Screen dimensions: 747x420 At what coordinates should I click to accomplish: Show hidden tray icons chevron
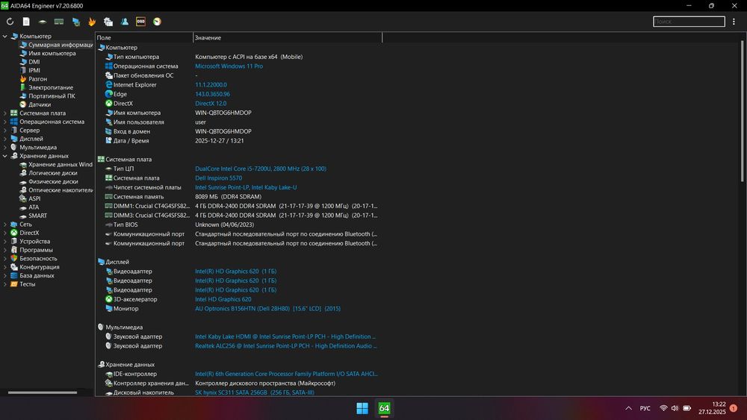click(628, 408)
